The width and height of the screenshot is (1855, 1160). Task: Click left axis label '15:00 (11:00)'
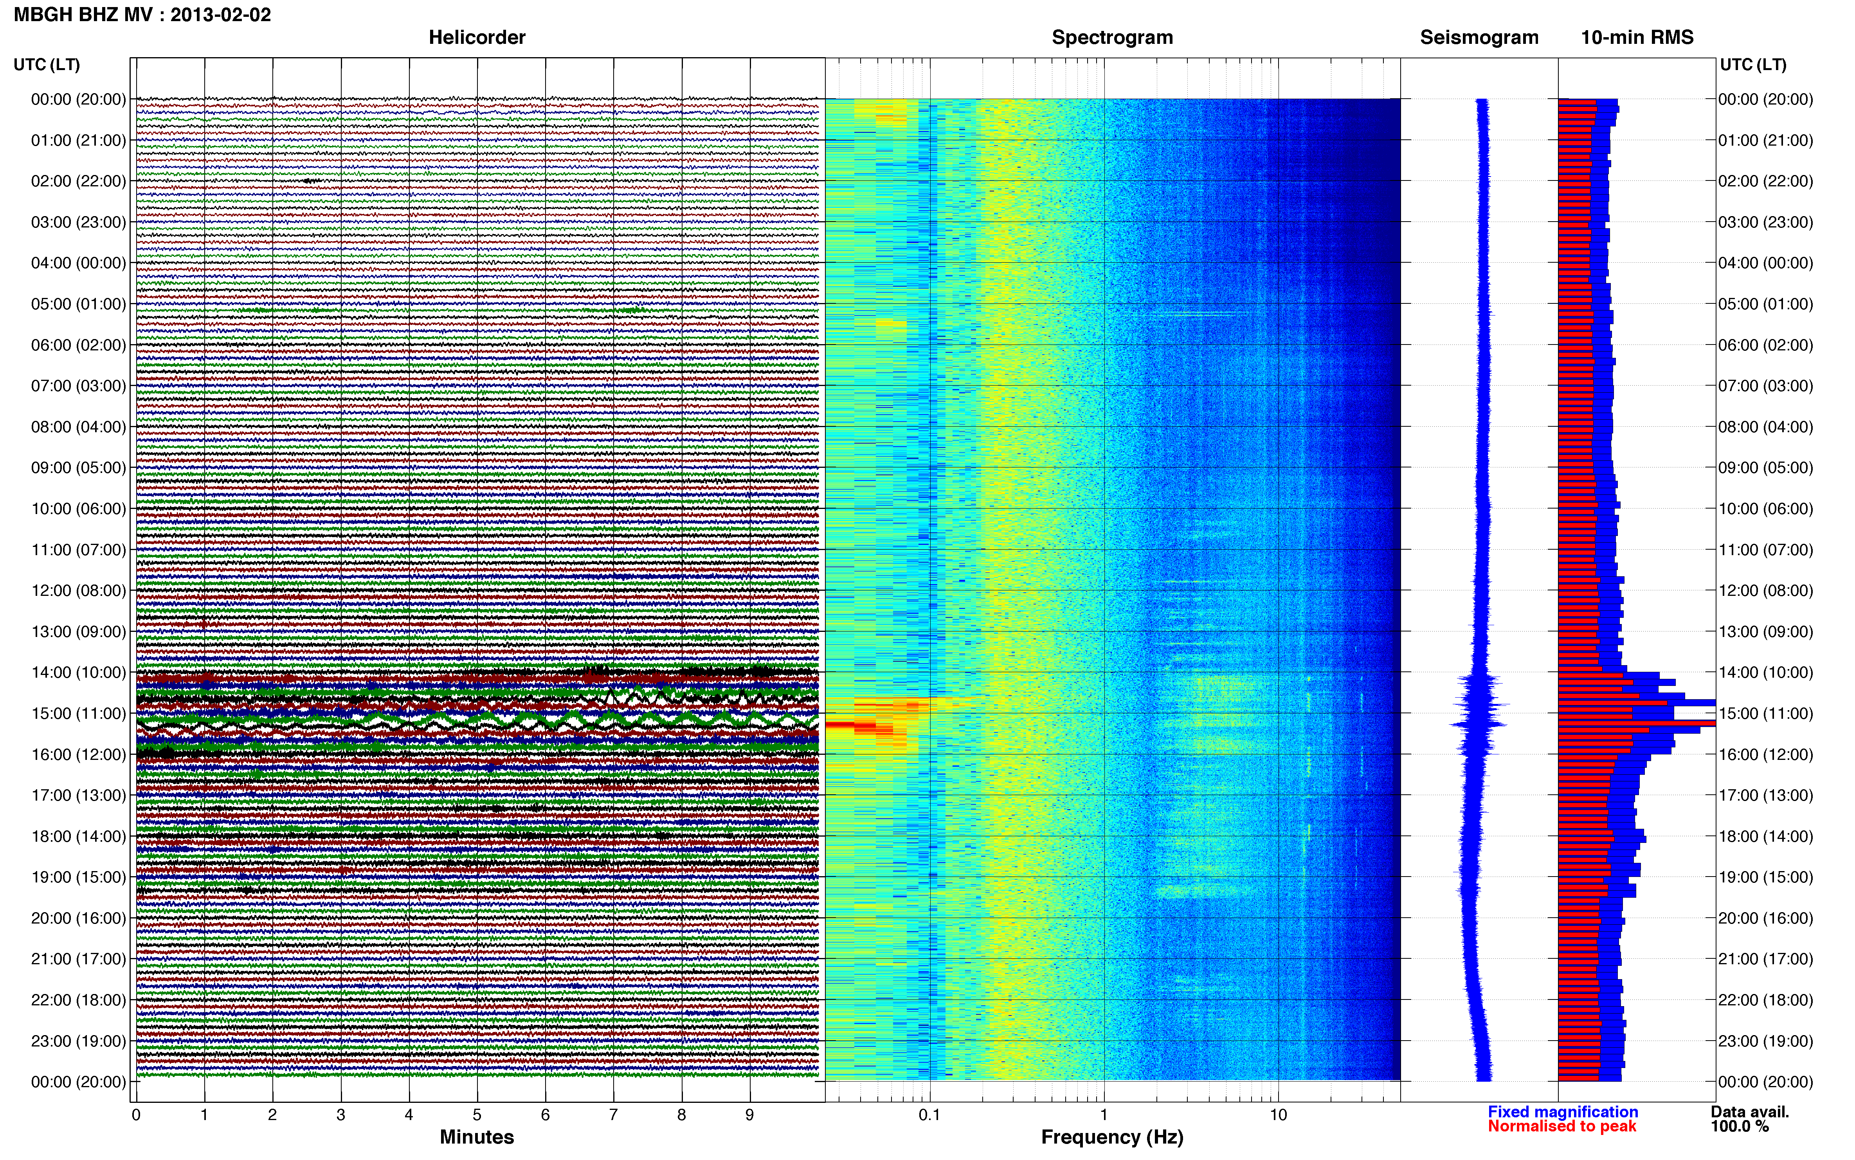[78, 713]
